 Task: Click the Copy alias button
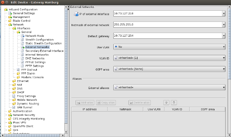(106, 103)
